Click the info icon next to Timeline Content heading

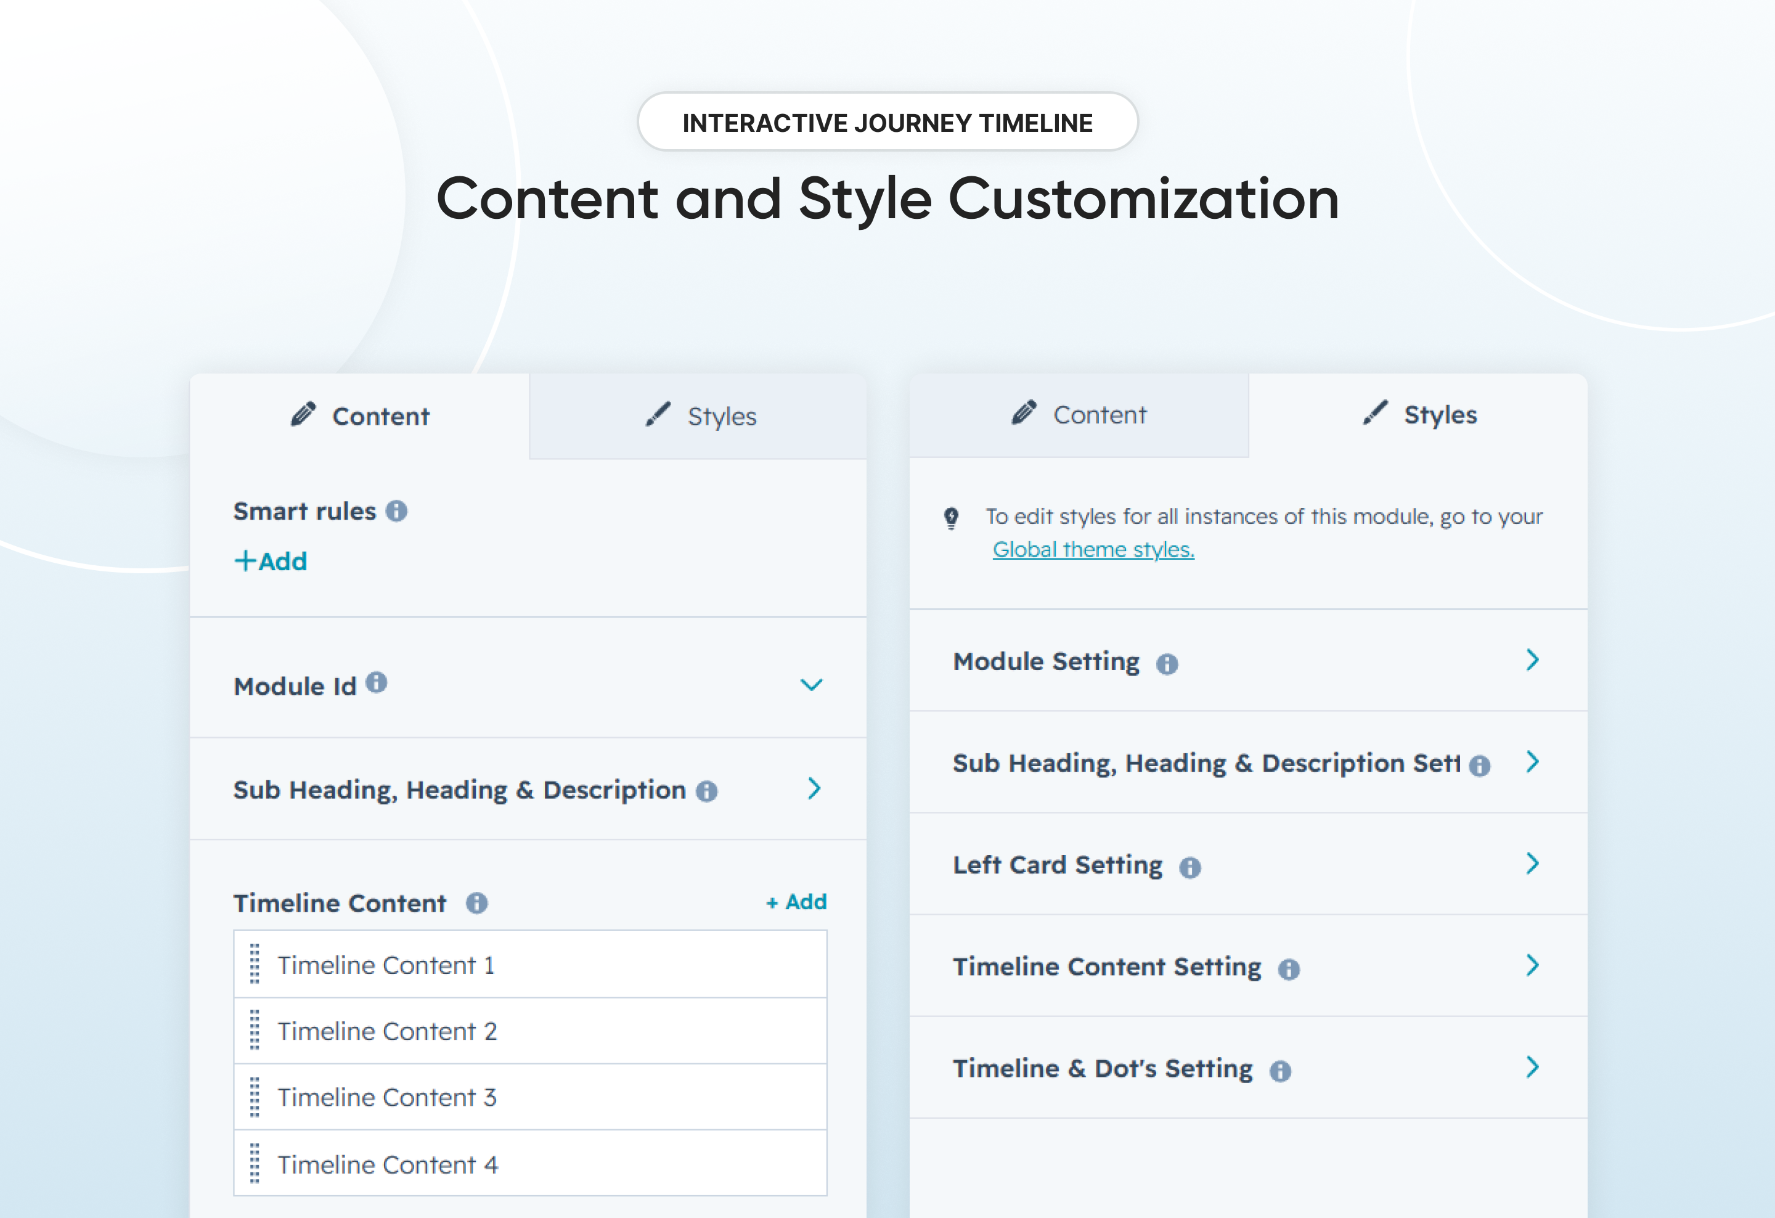coord(476,904)
